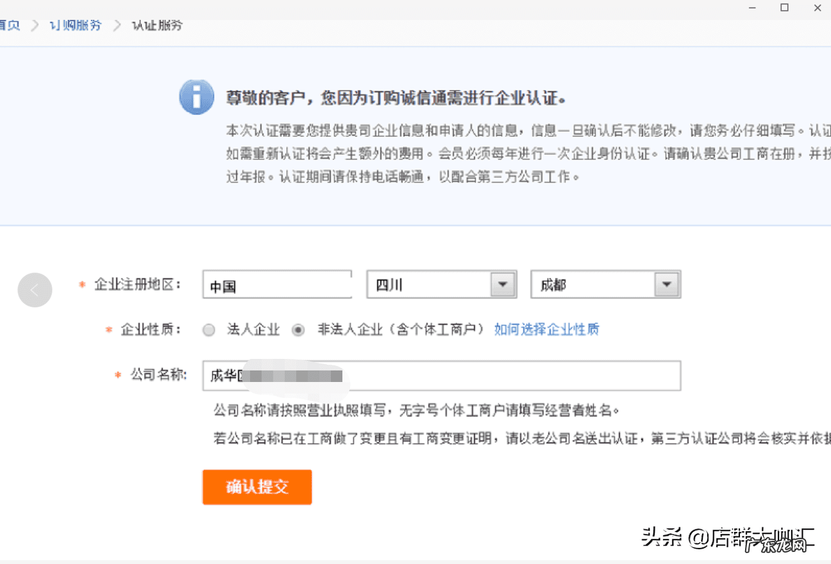Click the red asterisk beside 企业性质

tap(107, 329)
